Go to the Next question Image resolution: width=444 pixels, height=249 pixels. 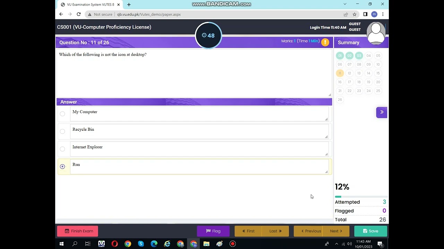pyautogui.click(x=336, y=231)
